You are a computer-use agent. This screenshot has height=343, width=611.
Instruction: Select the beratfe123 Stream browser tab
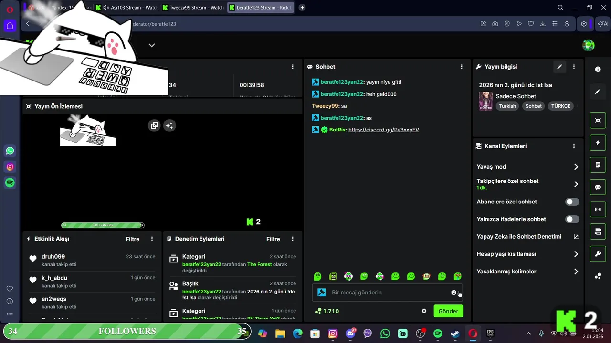[x=261, y=8]
